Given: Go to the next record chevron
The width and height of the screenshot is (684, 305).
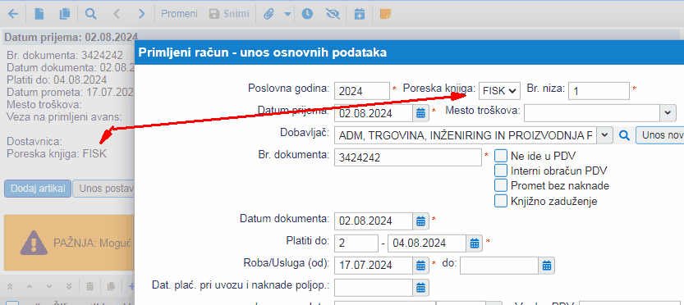Looking at the screenshot, I should pyautogui.click(x=141, y=14).
